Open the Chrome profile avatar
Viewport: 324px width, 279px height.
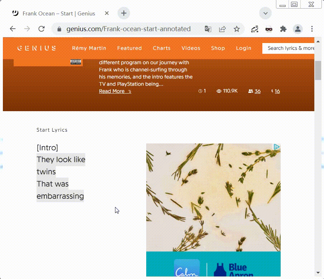pyautogui.click(x=298, y=29)
